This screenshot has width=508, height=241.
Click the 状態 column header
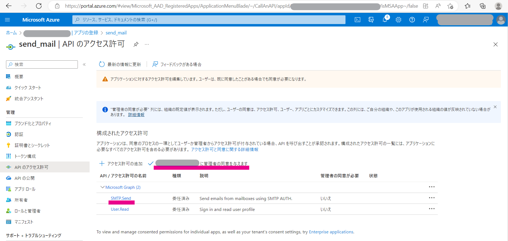tap(373, 176)
